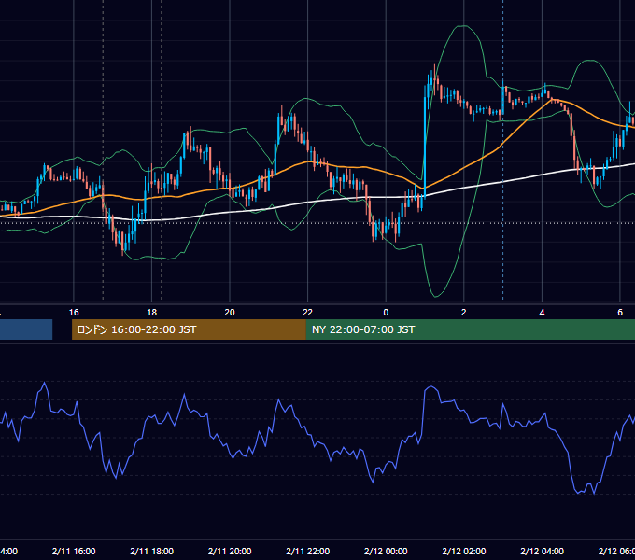Click the 2/11 16:00 label on the lower axis
Image resolution: width=635 pixels, height=560 pixels.
click(74, 551)
